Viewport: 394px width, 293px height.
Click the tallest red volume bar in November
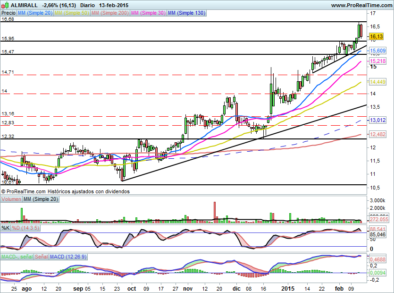pos(215,212)
